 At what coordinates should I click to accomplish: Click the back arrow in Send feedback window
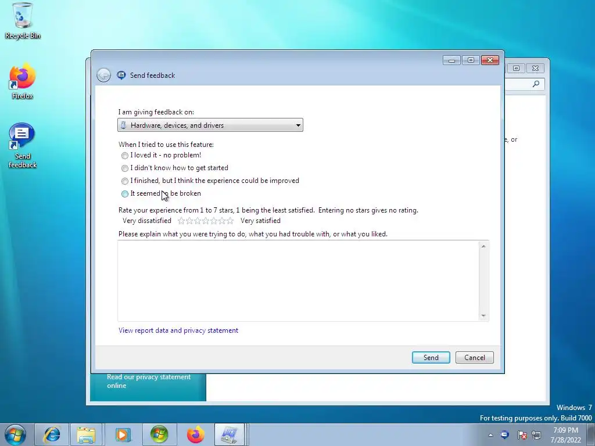(103, 75)
